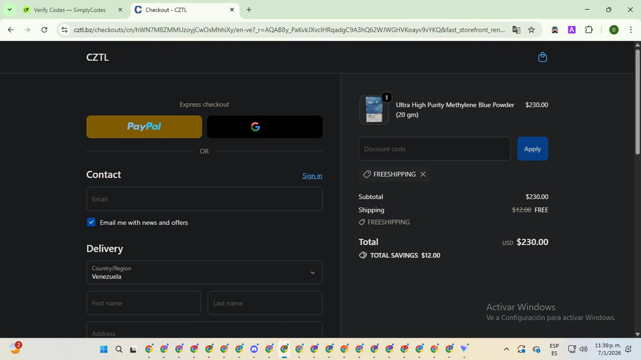Click the browser address bar URL

[x=289, y=30]
